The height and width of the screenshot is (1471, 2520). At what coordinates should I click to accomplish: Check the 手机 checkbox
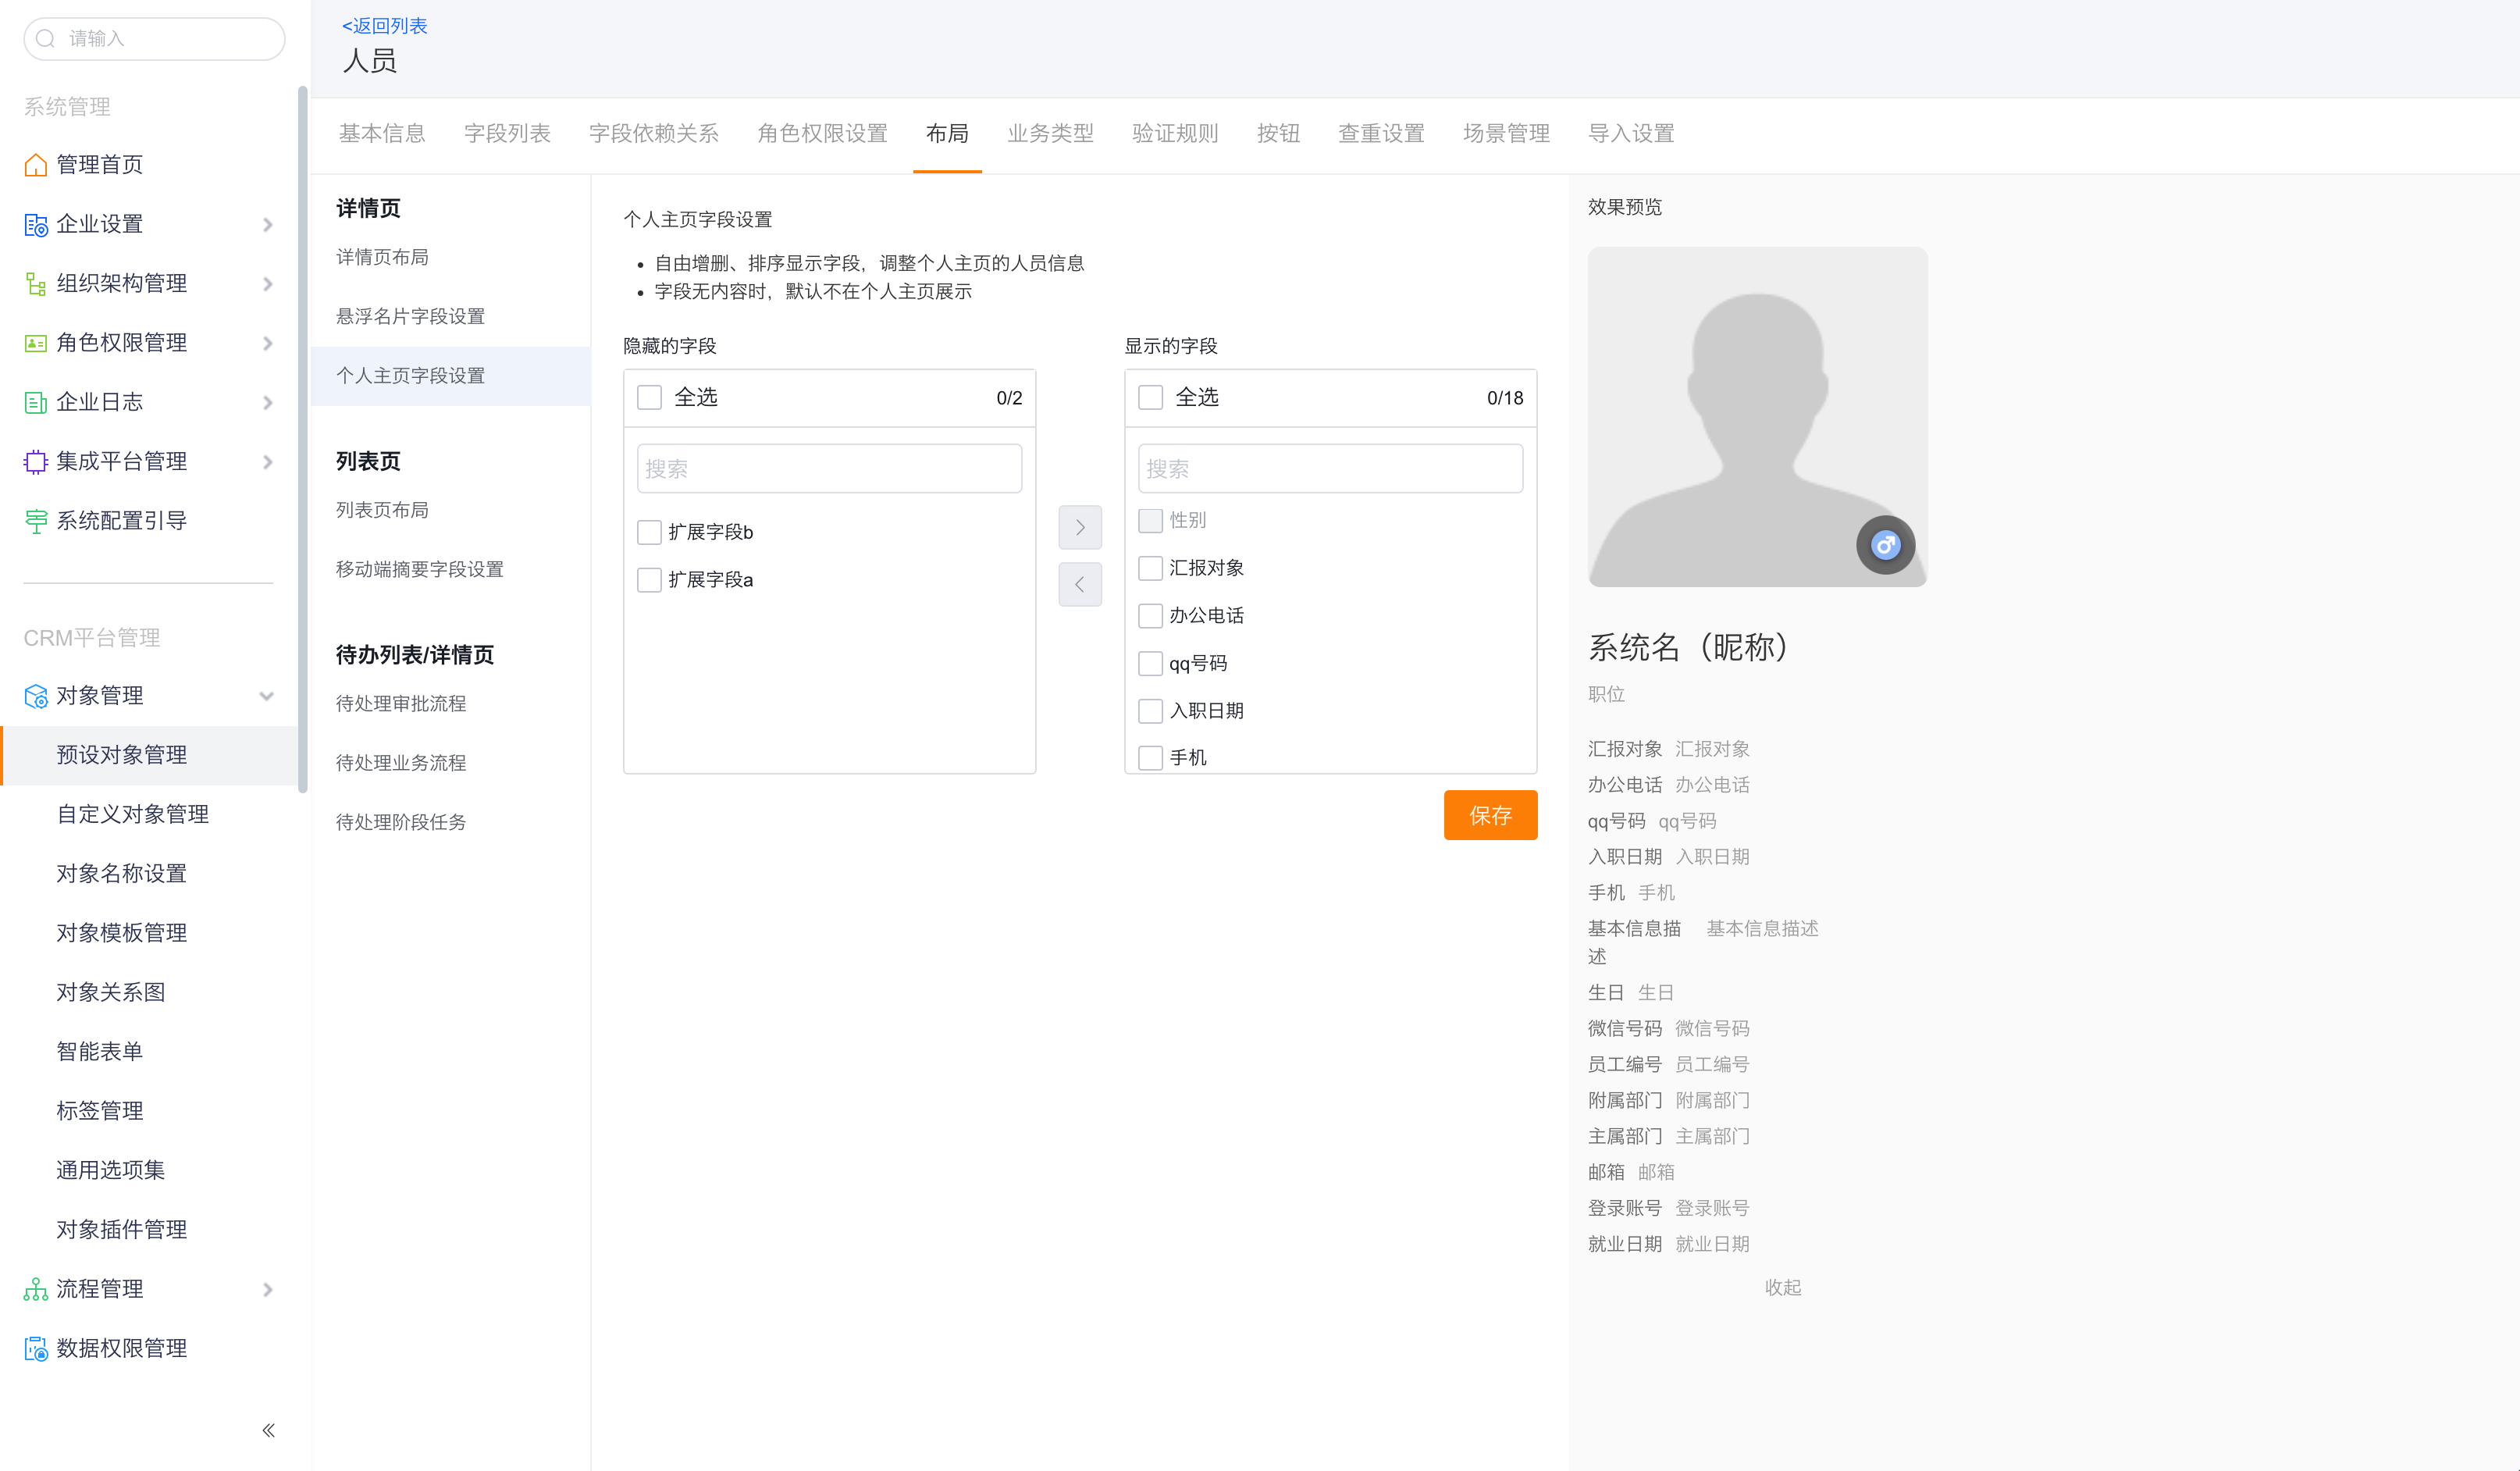[x=1151, y=758]
